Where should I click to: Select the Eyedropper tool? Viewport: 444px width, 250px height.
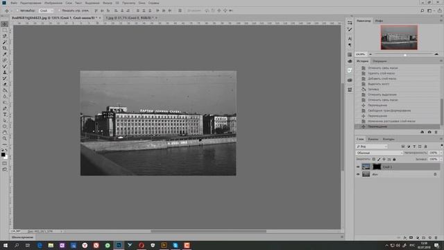click(5, 54)
